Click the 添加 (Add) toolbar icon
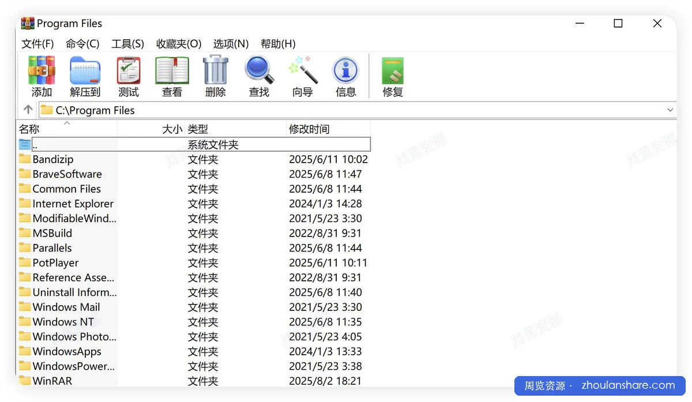This screenshot has height=402, width=692. [42, 70]
